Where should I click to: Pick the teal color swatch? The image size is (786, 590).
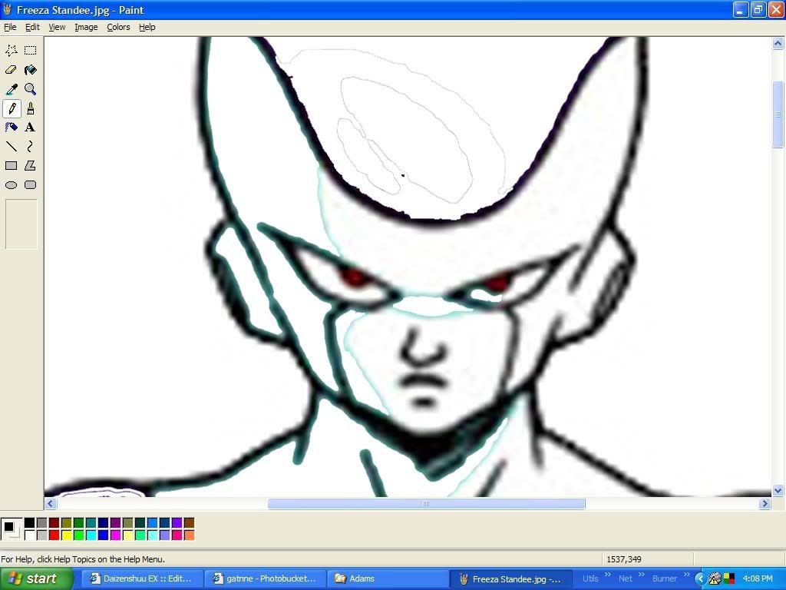click(x=91, y=523)
